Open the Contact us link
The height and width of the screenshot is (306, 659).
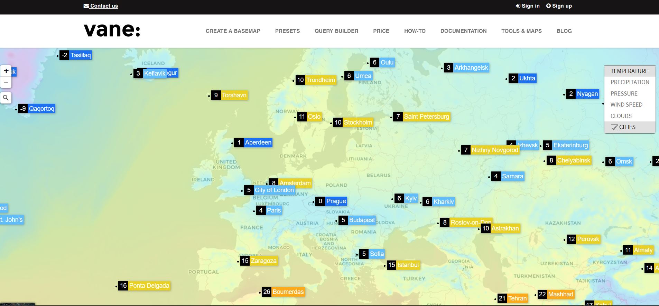[101, 6]
